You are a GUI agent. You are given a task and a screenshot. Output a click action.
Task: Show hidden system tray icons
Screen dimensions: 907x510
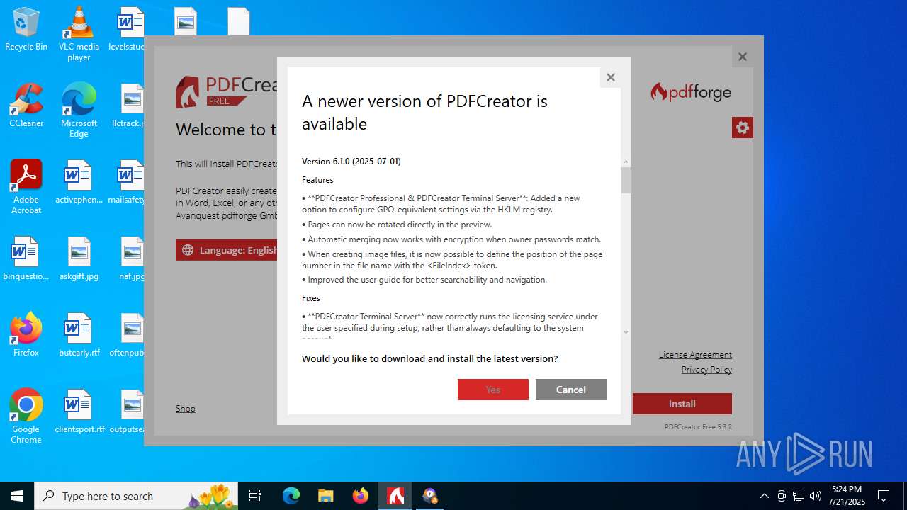point(764,496)
